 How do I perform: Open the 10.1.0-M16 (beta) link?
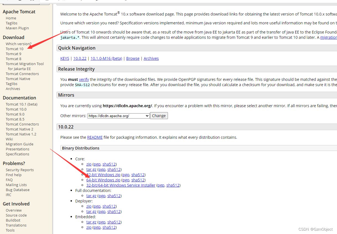[106, 58]
